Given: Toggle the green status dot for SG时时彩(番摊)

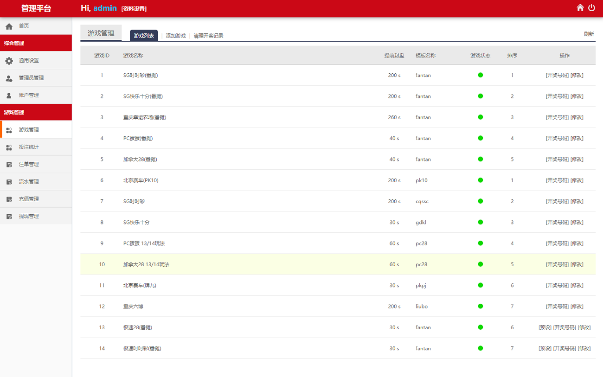Looking at the screenshot, I should 481,75.
